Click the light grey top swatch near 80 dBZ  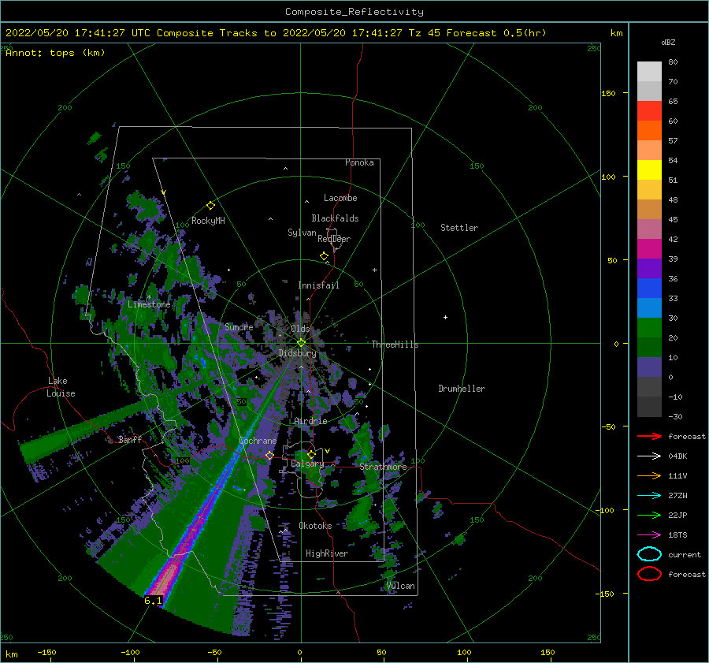[649, 72]
